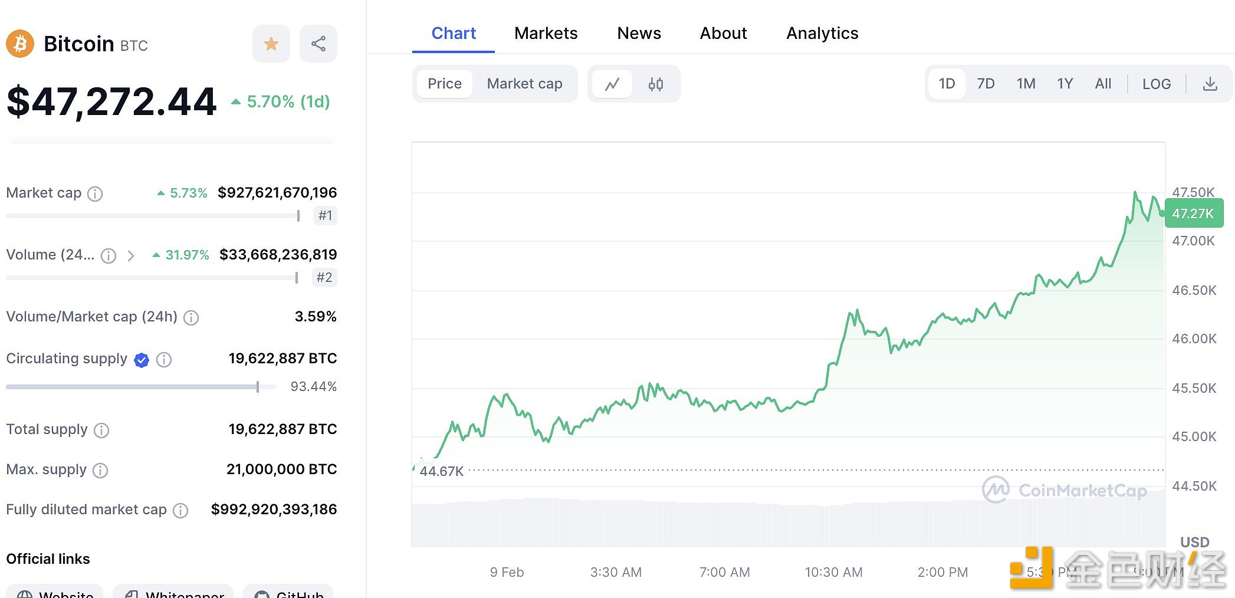Click the $992,920,393,186 diluted cap value
This screenshot has height=598, width=1235.
pos(274,510)
